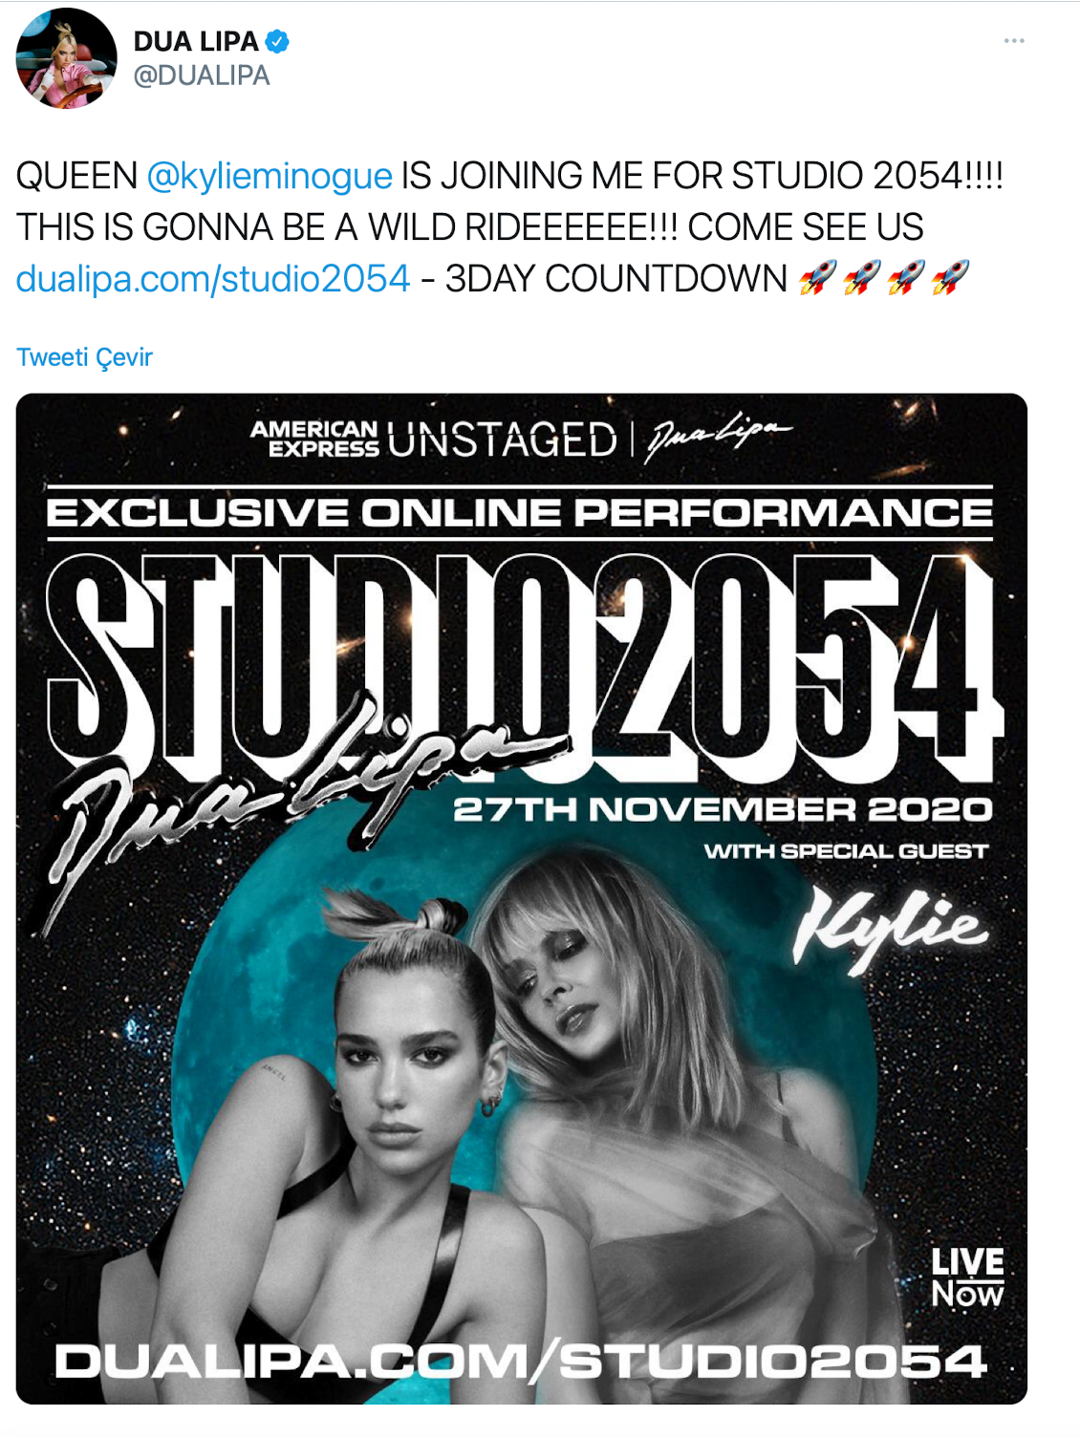The height and width of the screenshot is (1437, 1080).
Task: Click the Kylie signature on poster
Action: click(889, 925)
